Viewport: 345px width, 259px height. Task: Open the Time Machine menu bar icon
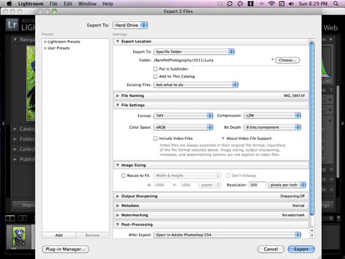click(x=240, y=4)
